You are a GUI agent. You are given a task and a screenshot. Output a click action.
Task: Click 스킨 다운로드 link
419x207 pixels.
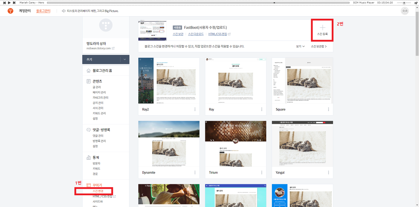[196, 34]
